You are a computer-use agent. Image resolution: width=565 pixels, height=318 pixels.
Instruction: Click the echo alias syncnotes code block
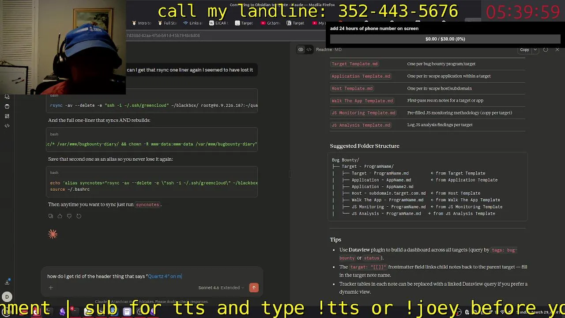coord(152,182)
